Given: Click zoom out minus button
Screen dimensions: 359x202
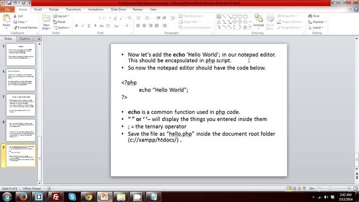Looking at the screenshot, I should 319,189.
